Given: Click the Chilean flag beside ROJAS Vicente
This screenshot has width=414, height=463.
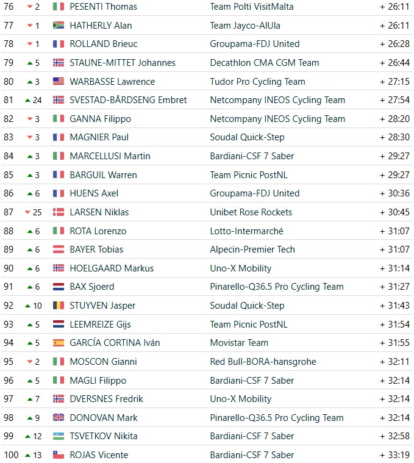Looking at the screenshot, I should coord(59,454).
